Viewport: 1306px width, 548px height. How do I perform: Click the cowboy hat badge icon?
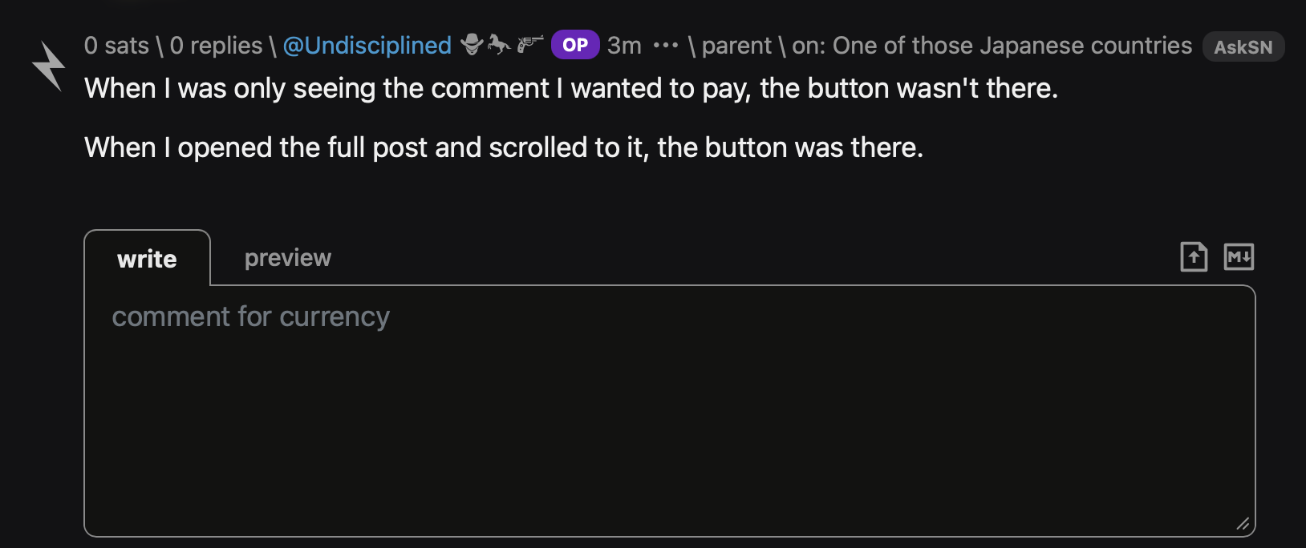(x=472, y=45)
